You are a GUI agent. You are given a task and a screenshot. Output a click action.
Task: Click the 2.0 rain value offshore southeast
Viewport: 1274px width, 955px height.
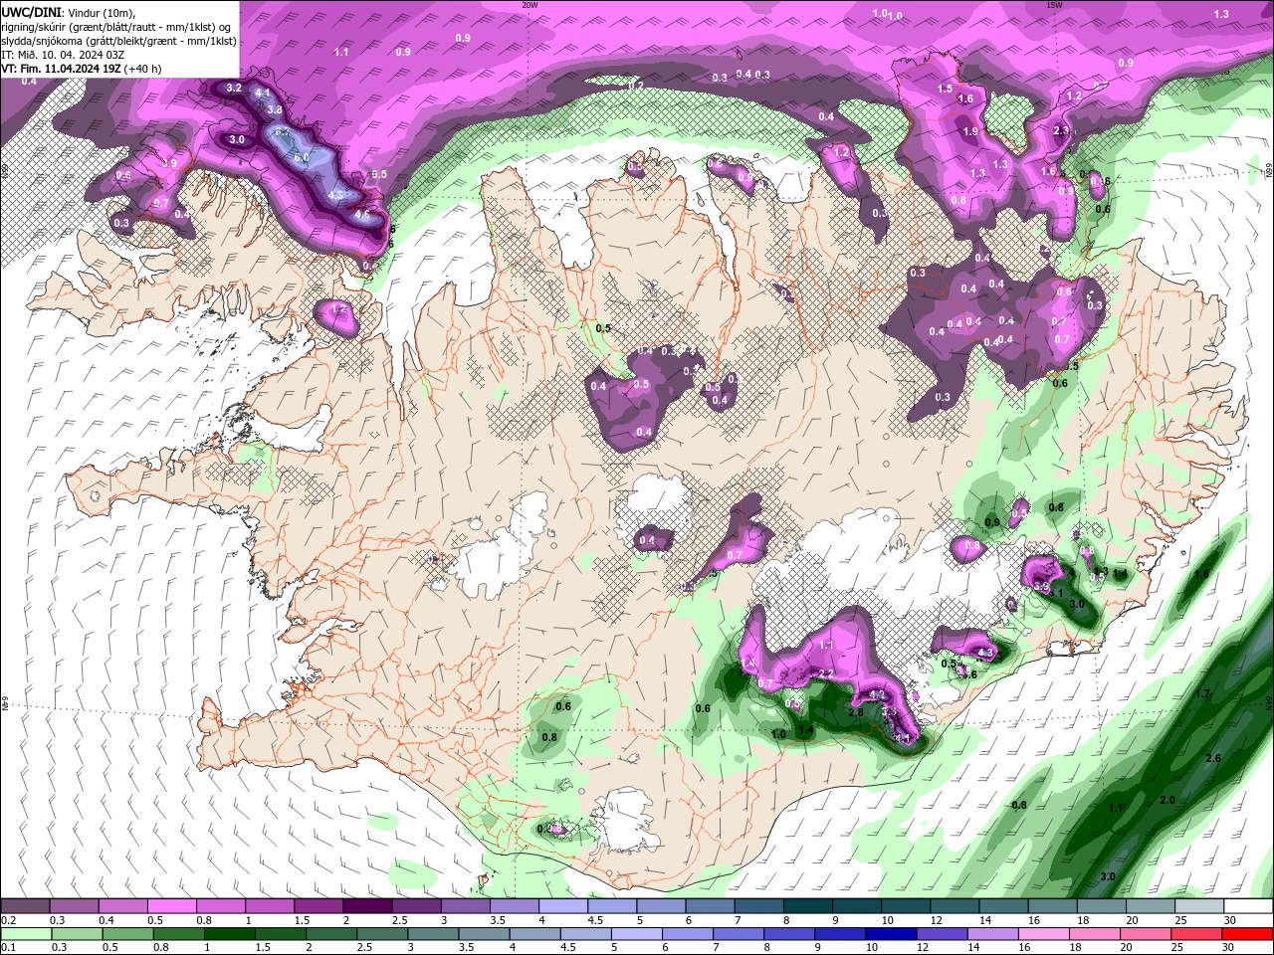pos(1168,800)
